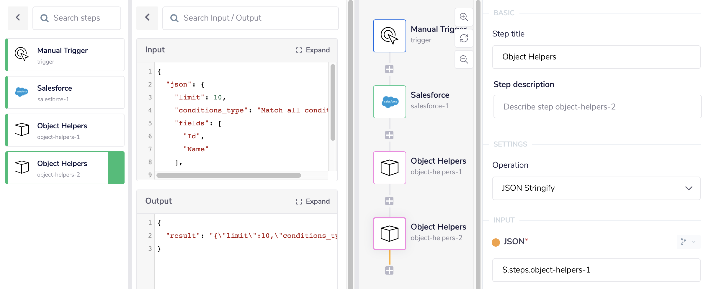Open the data mapping selector beside JSON input
Image resolution: width=706 pixels, height=289 pixels.
point(683,242)
